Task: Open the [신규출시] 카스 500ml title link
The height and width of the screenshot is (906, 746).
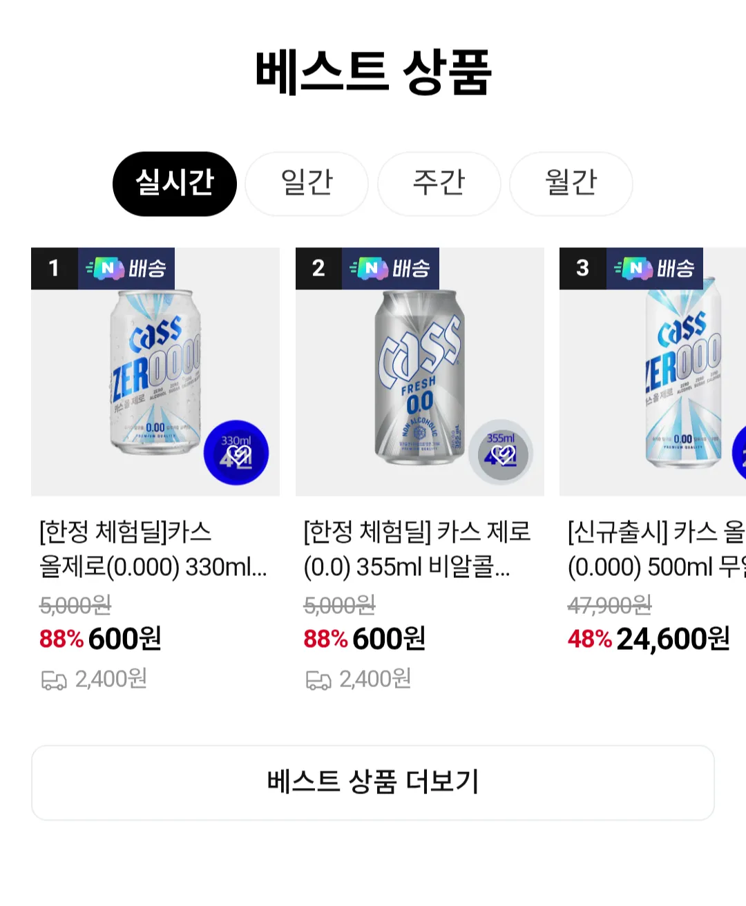Action: [x=656, y=549]
